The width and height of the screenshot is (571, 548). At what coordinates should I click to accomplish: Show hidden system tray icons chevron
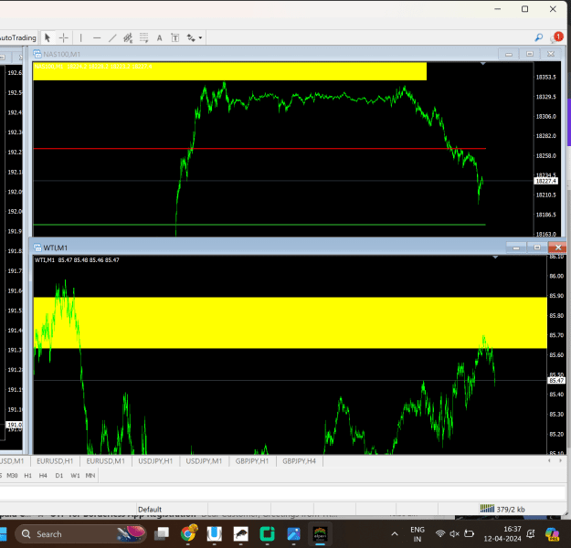pyautogui.click(x=395, y=534)
